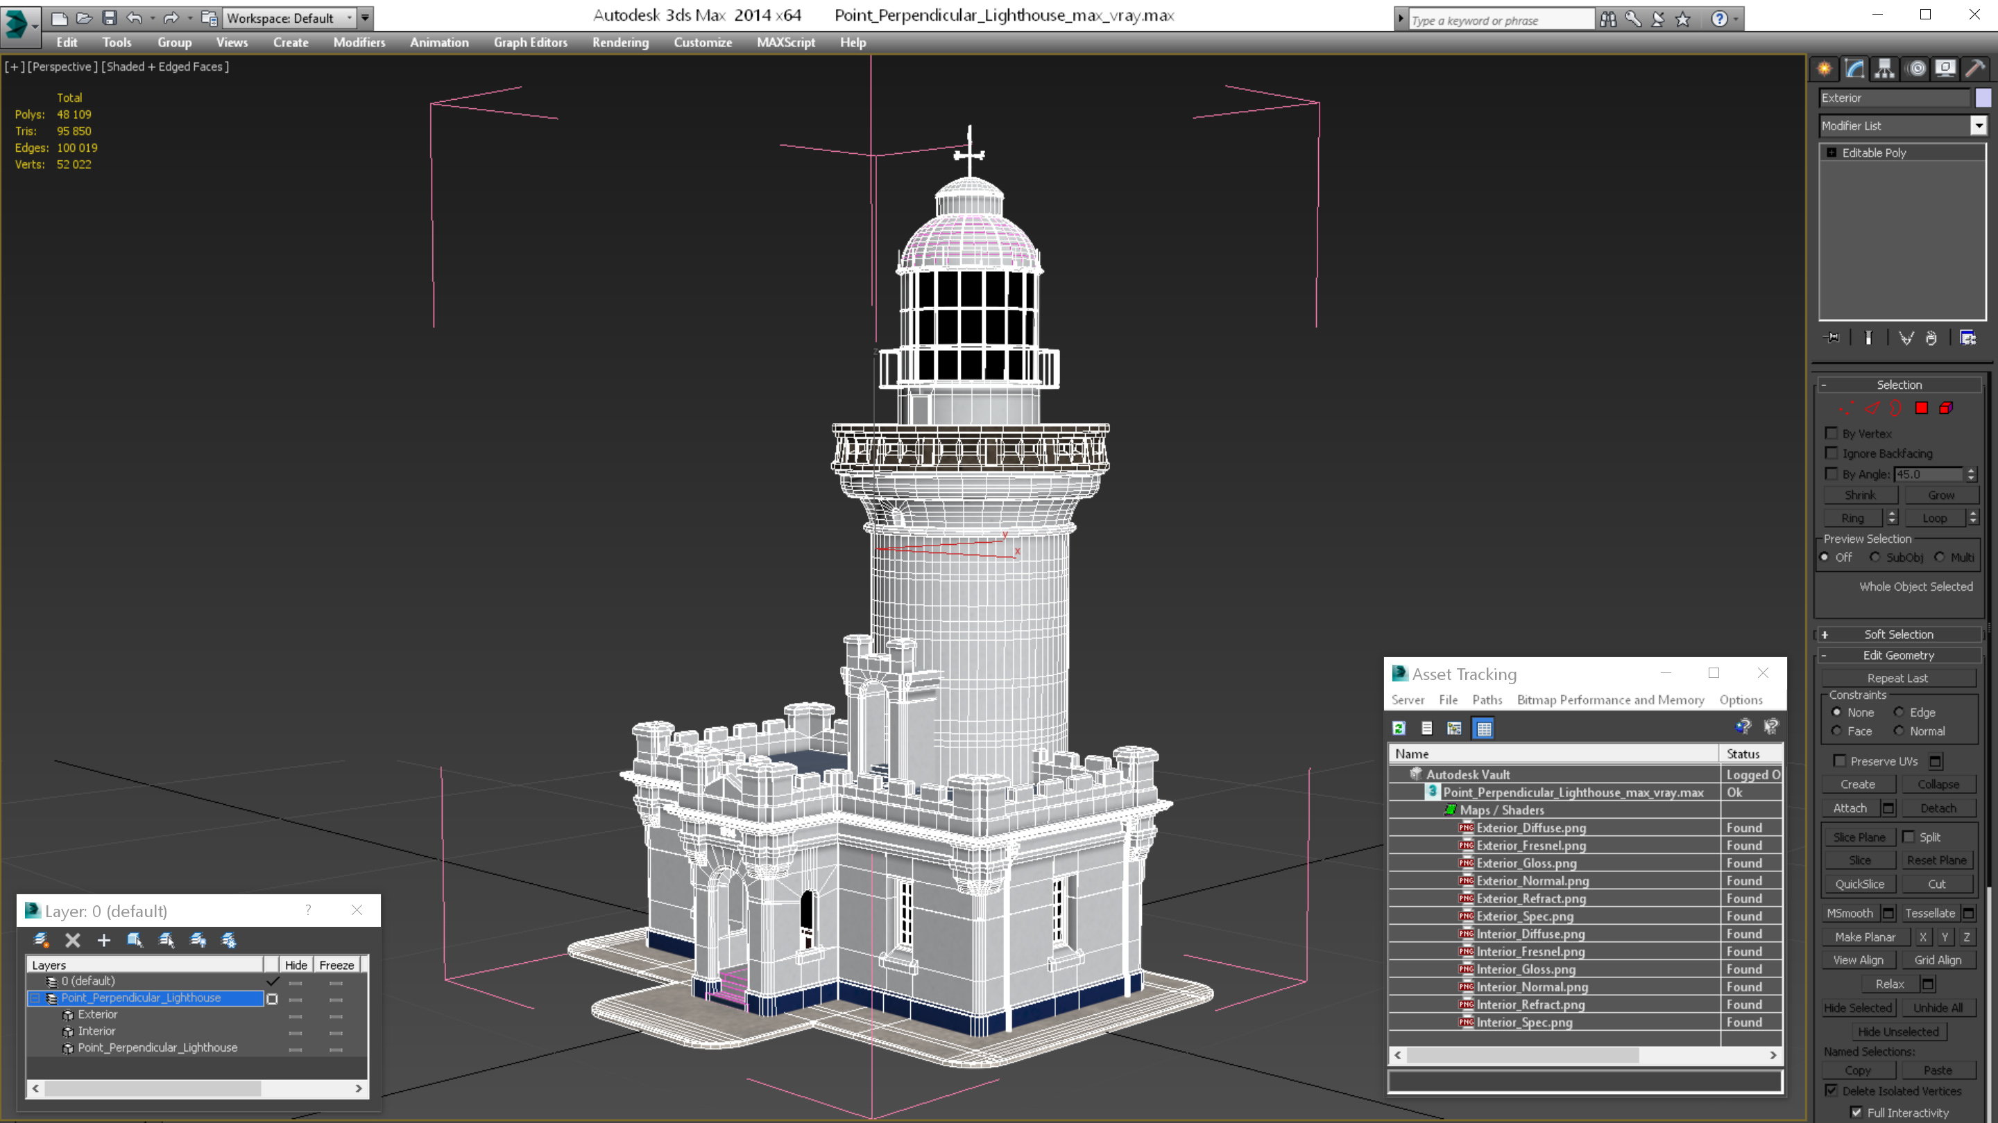The height and width of the screenshot is (1123, 1998).
Task: Expand the Editable Poly stack entry
Action: (x=1831, y=153)
